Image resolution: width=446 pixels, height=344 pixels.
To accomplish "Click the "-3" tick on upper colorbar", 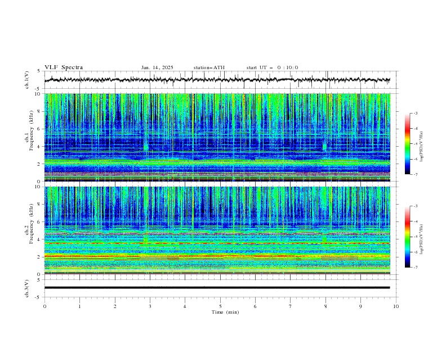I will (415, 113).
